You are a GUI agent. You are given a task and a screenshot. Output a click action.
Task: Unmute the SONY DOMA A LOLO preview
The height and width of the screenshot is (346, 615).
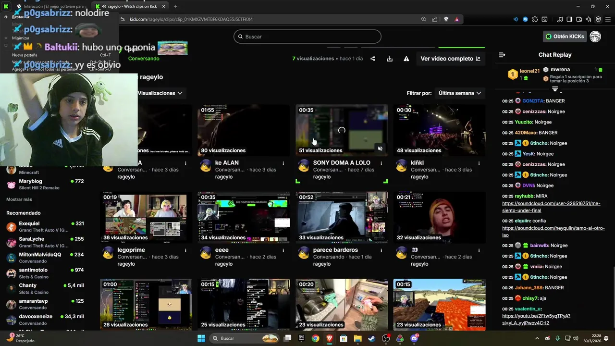[x=380, y=148]
